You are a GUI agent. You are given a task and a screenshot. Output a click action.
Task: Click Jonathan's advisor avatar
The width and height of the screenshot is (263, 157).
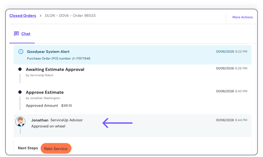tap(20, 122)
